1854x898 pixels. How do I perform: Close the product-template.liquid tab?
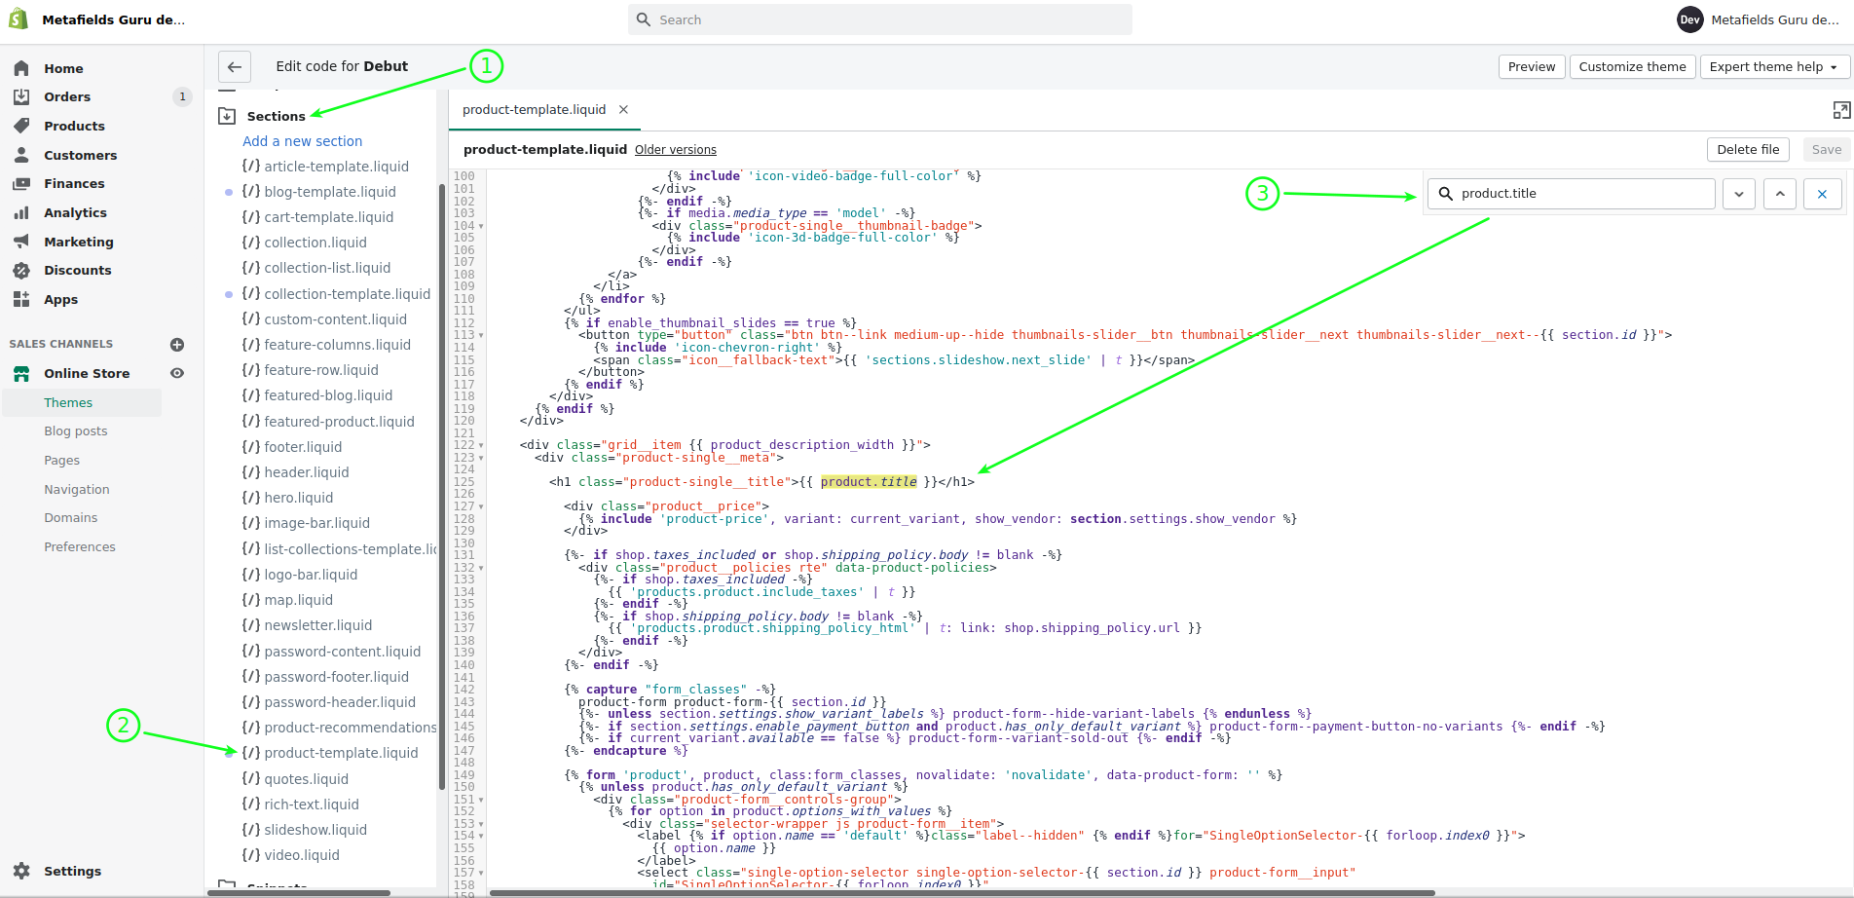tap(624, 110)
